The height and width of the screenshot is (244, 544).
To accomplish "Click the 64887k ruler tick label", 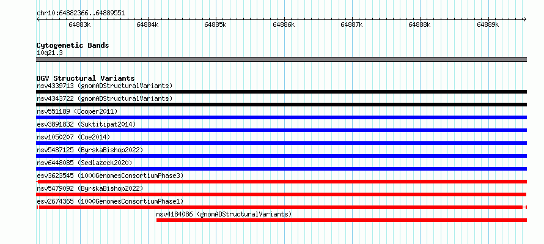I will click(x=352, y=24).
